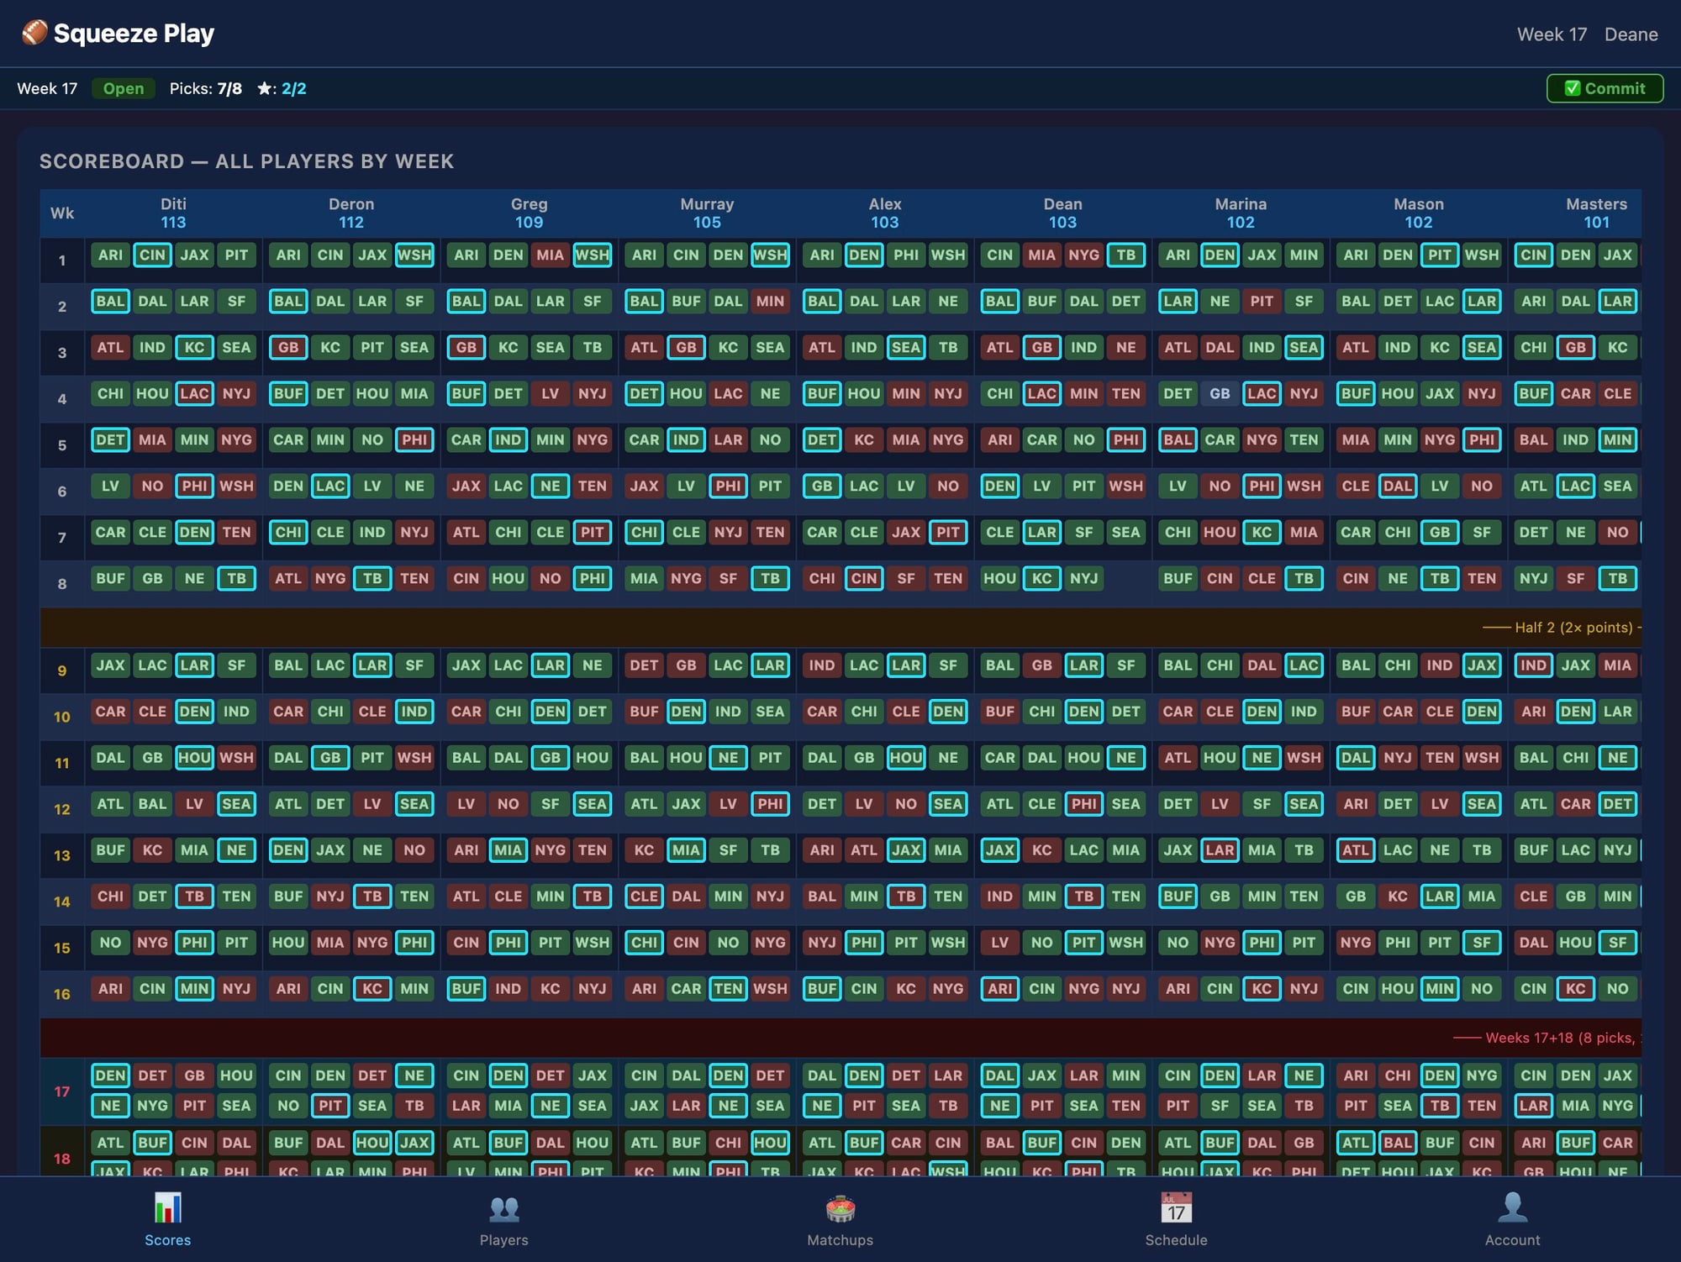1681x1262 pixels.
Task: Select Deane user name in header
Action: (1631, 34)
